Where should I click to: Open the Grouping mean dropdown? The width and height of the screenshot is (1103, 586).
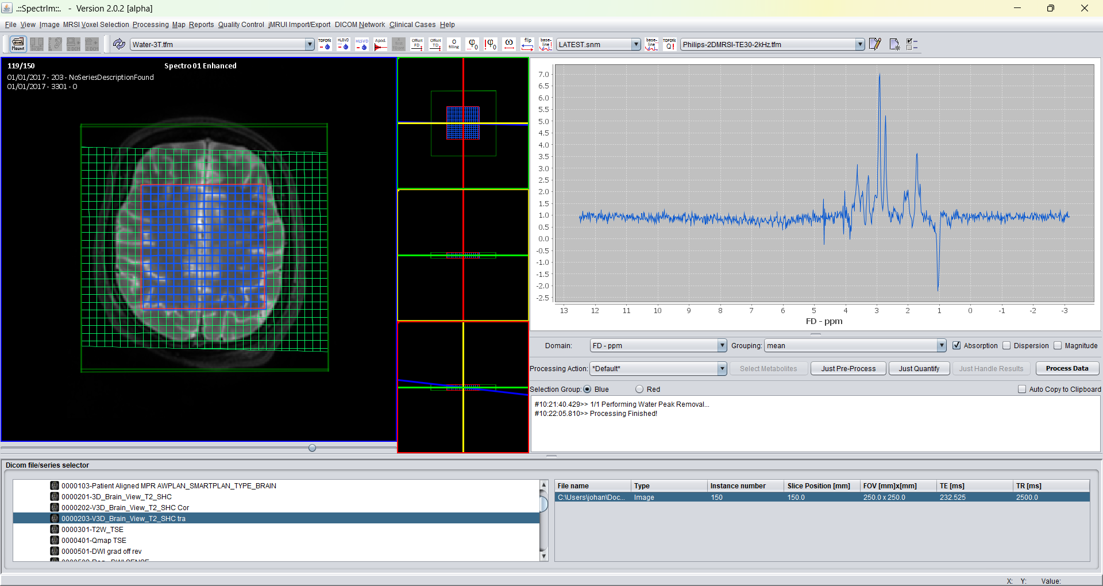point(942,345)
